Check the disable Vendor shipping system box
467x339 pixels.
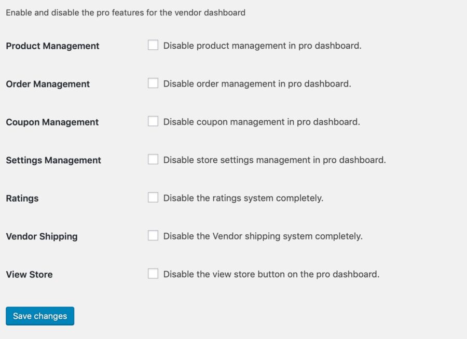tap(153, 235)
